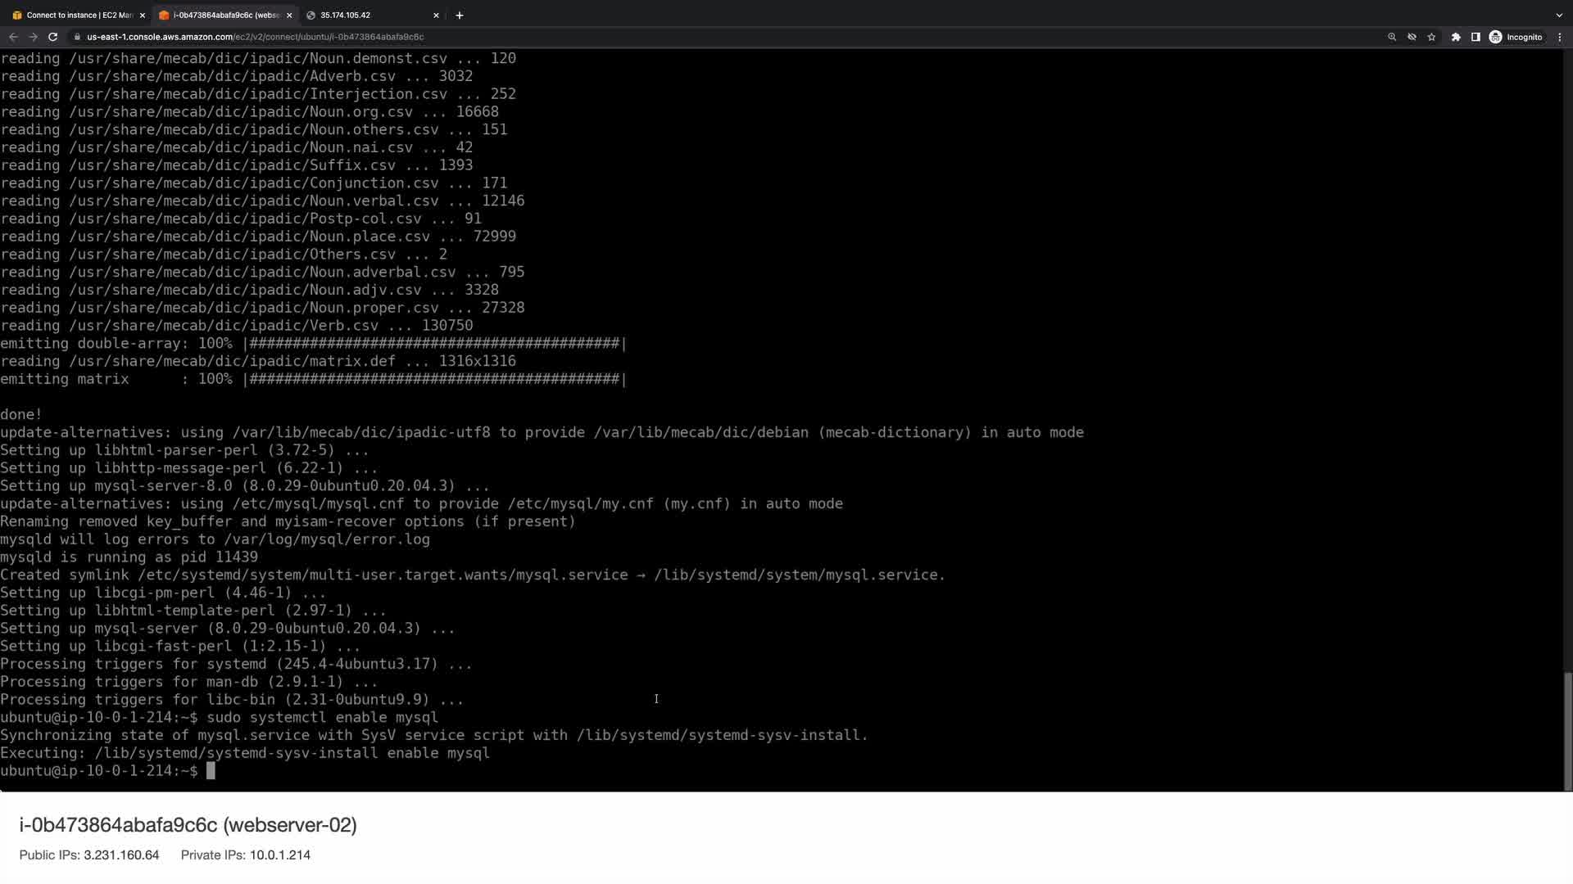Click the browser back arrow

click(x=13, y=37)
